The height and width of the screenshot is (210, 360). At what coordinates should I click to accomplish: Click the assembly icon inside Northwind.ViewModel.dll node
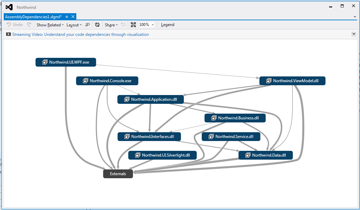point(269,80)
